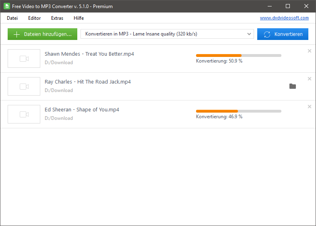This screenshot has height=226, width=316.
Task: Start conversion with Konvertieren button
Action: click(283, 34)
